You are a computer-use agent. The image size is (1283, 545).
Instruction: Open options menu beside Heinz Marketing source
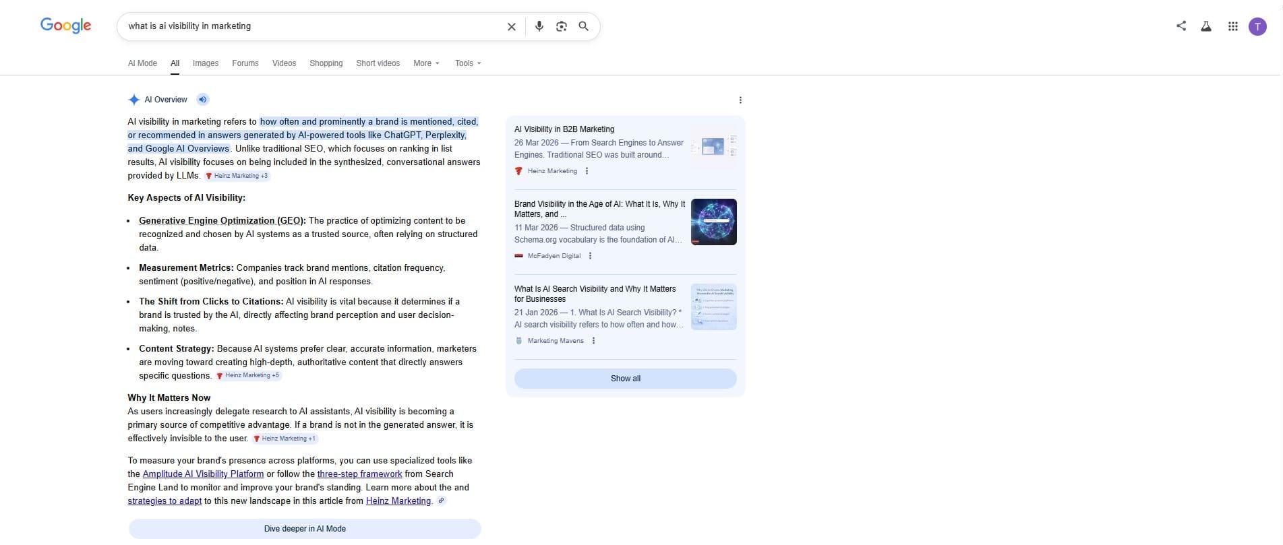(587, 171)
